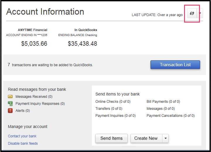Click Payment Inquiries (0 of 0)
This screenshot has width=211, height=152.
point(115,116)
